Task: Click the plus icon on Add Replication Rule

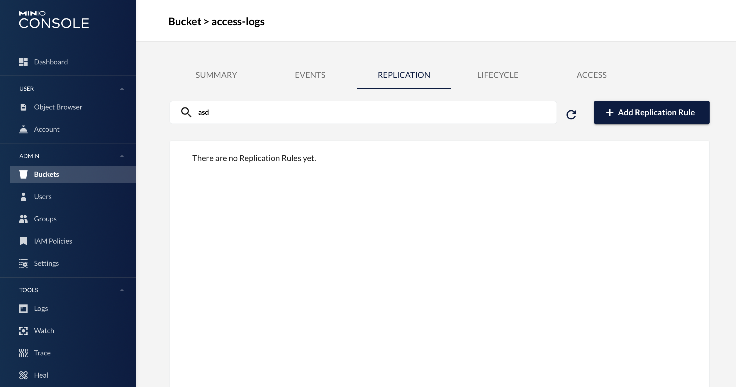Action: pos(610,112)
